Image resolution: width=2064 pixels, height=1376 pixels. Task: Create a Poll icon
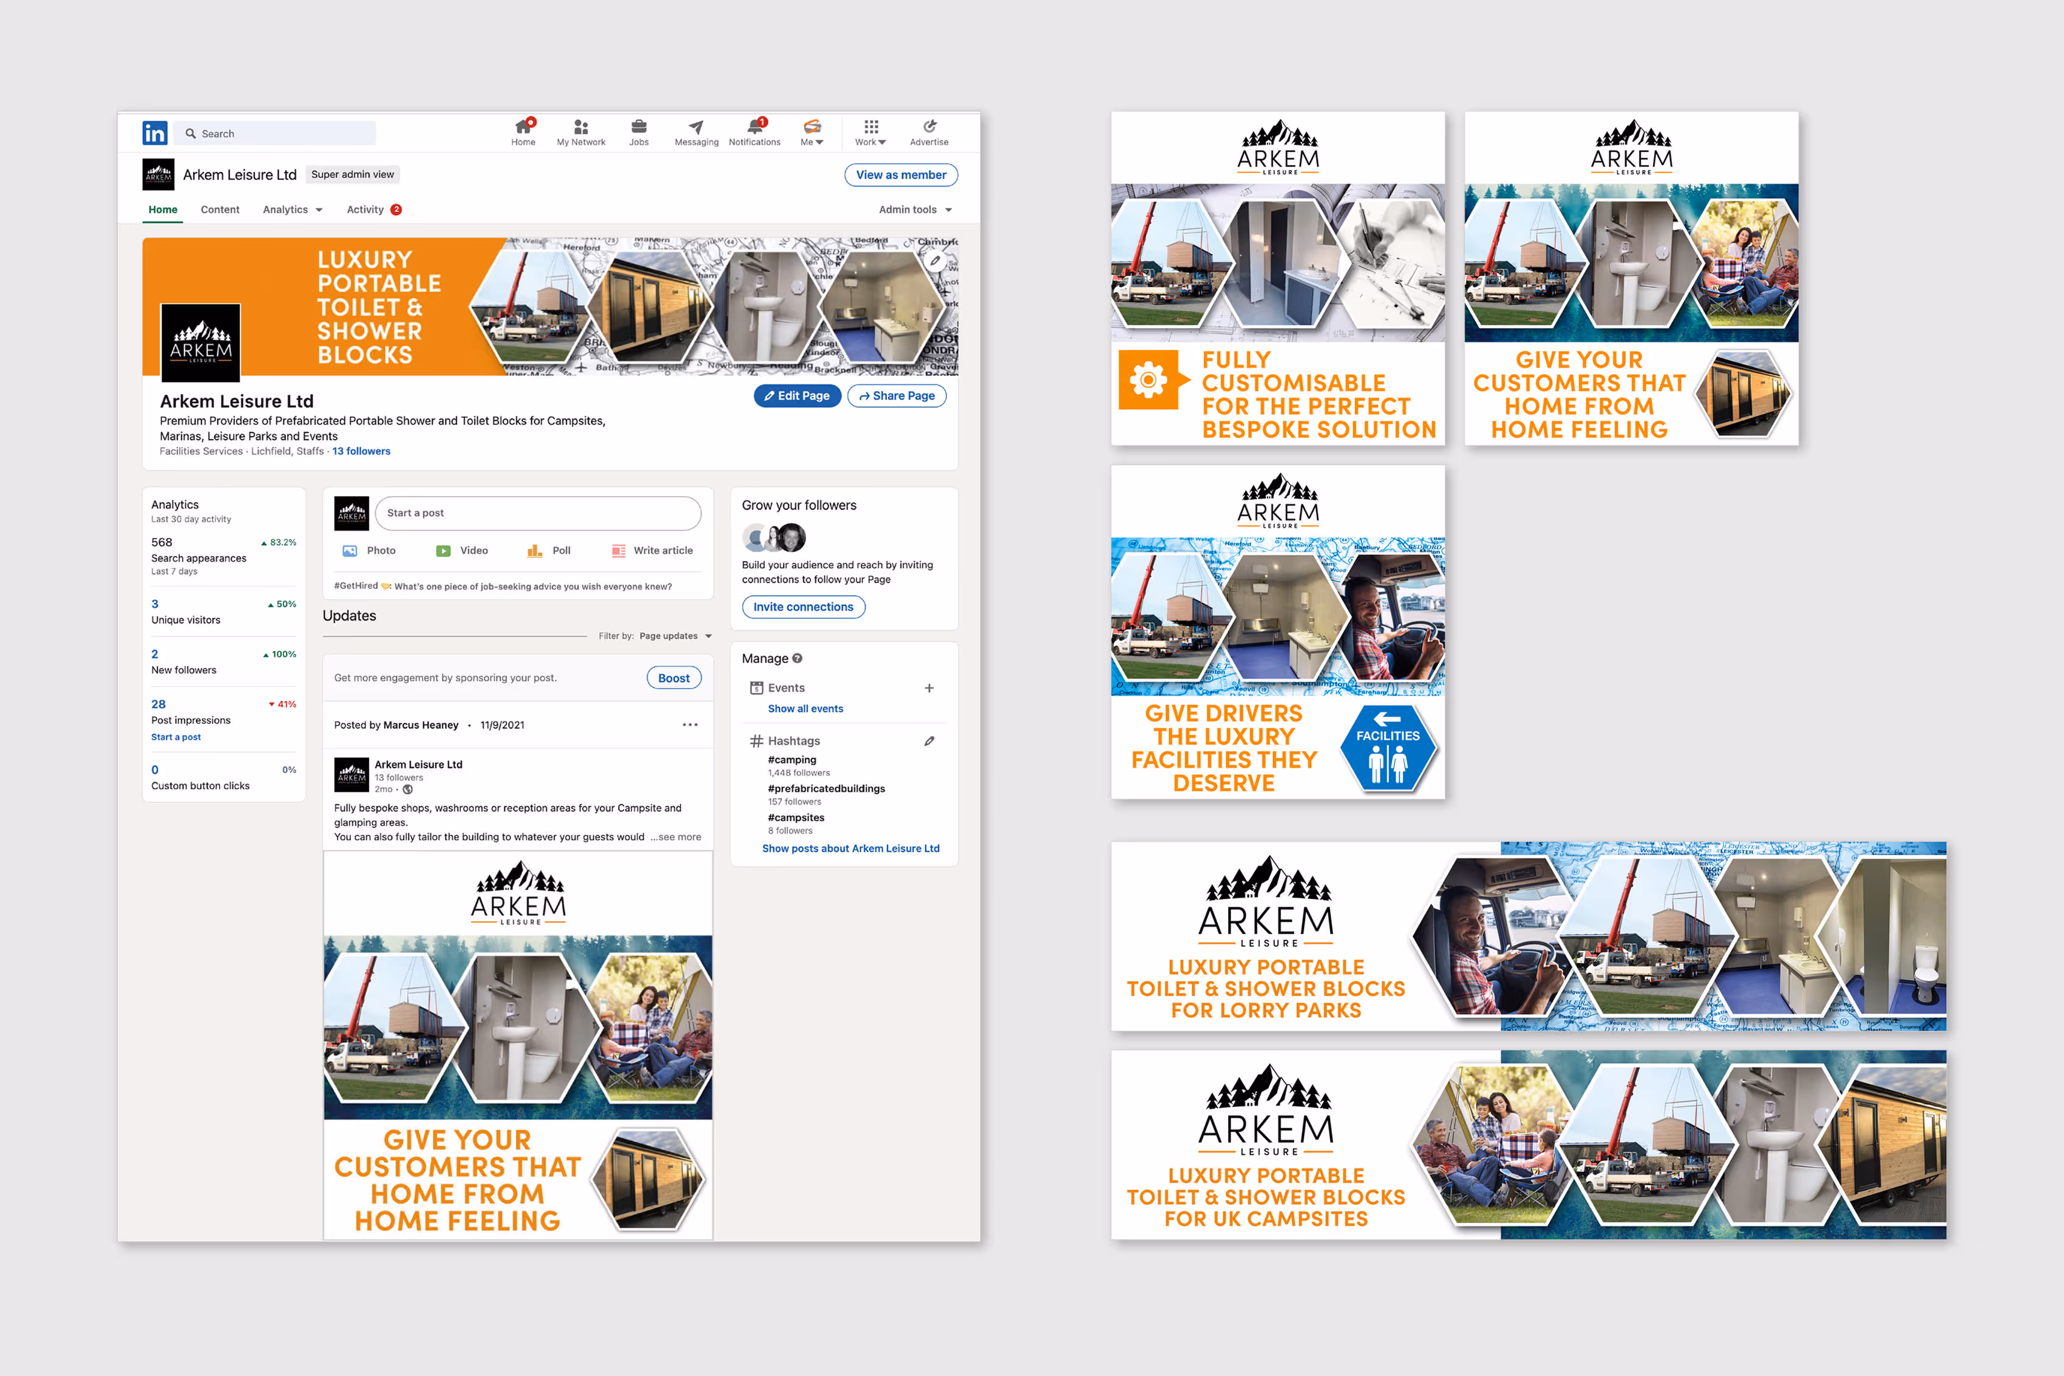pos(534,551)
